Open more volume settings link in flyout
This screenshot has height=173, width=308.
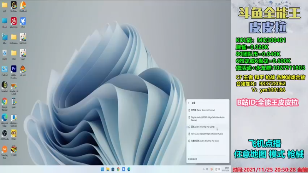(192, 159)
